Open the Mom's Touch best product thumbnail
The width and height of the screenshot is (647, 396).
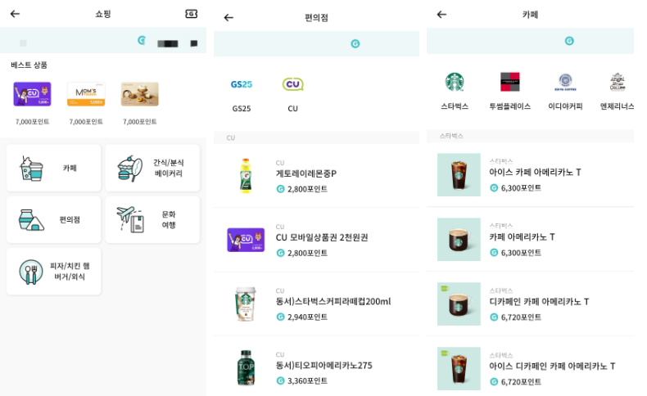click(x=86, y=94)
